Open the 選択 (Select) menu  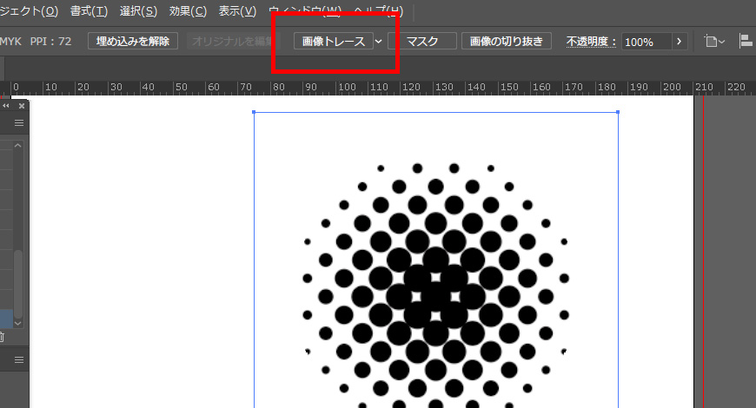click(138, 11)
